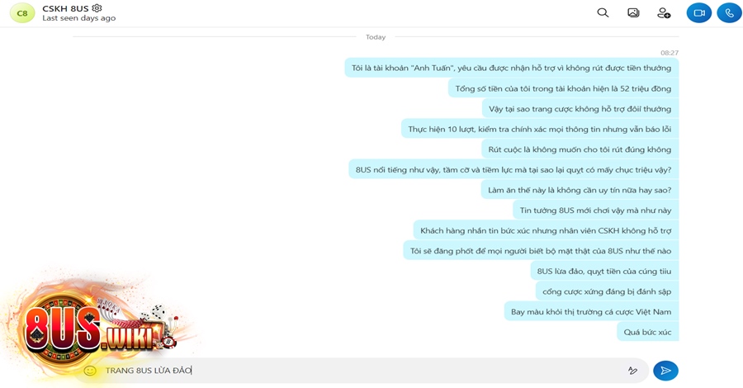Click the text formatting pen icon
This screenshot has width=743, height=388.
[x=632, y=371]
